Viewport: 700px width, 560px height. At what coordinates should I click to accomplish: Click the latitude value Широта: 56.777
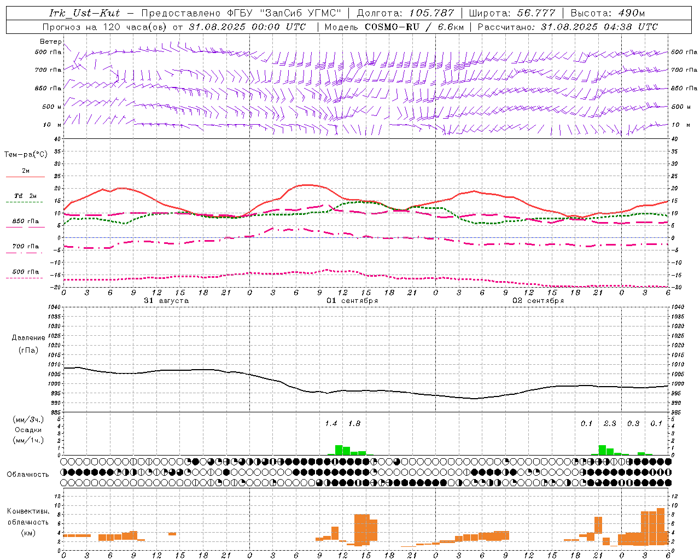512,13
